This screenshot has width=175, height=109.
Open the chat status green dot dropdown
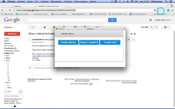tap(10, 92)
